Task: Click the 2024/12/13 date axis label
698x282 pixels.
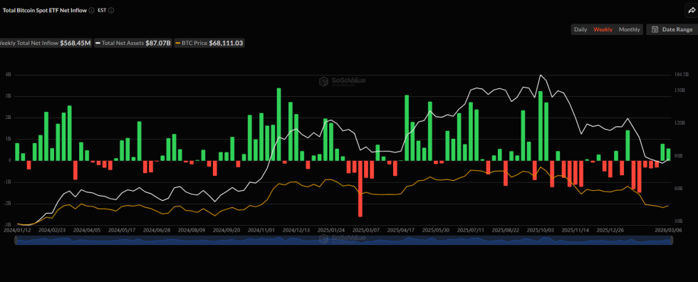Action: point(296,231)
